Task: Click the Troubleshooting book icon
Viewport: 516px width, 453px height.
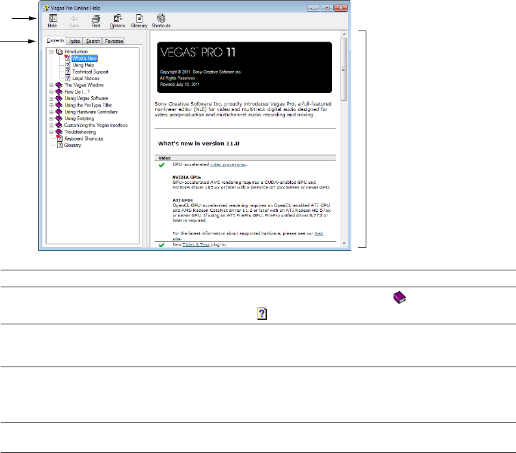Action: click(59, 132)
